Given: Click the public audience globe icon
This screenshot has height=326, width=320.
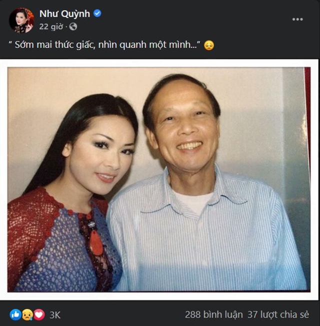Looking at the screenshot, I should tap(73, 27).
